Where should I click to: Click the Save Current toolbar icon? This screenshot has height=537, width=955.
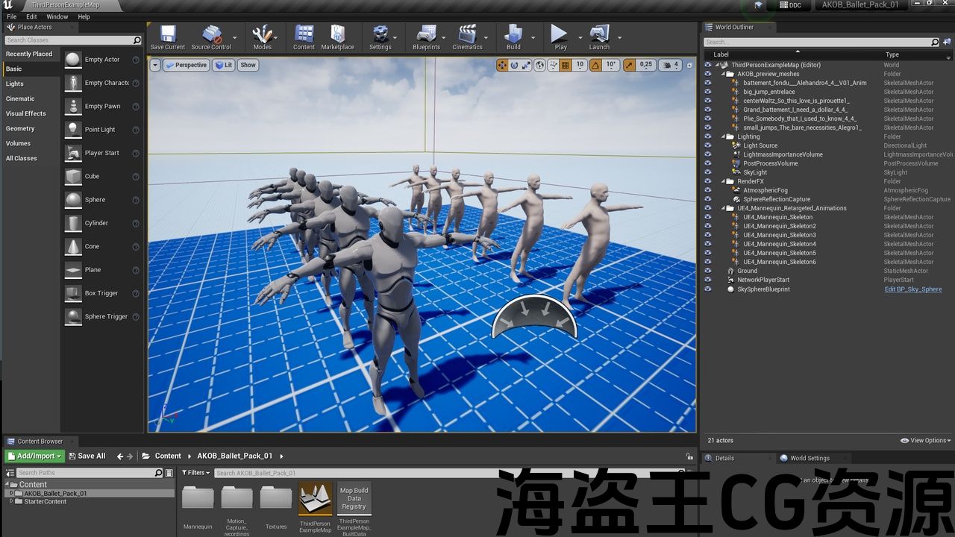(x=167, y=35)
